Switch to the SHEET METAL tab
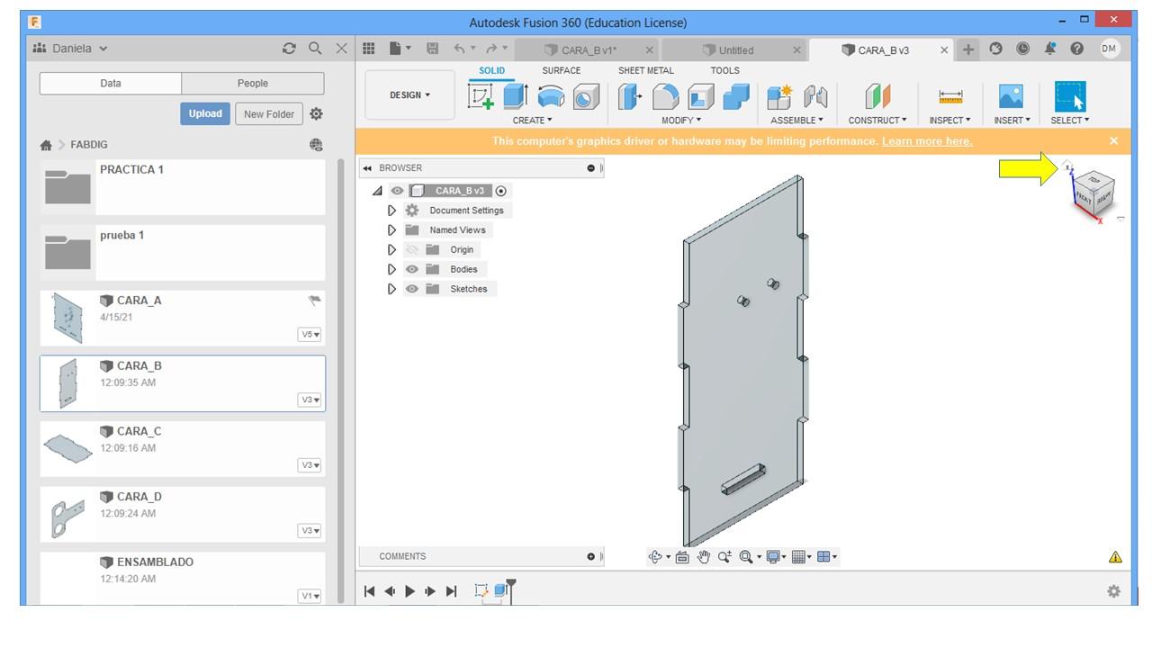1152x648 pixels. pos(645,70)
